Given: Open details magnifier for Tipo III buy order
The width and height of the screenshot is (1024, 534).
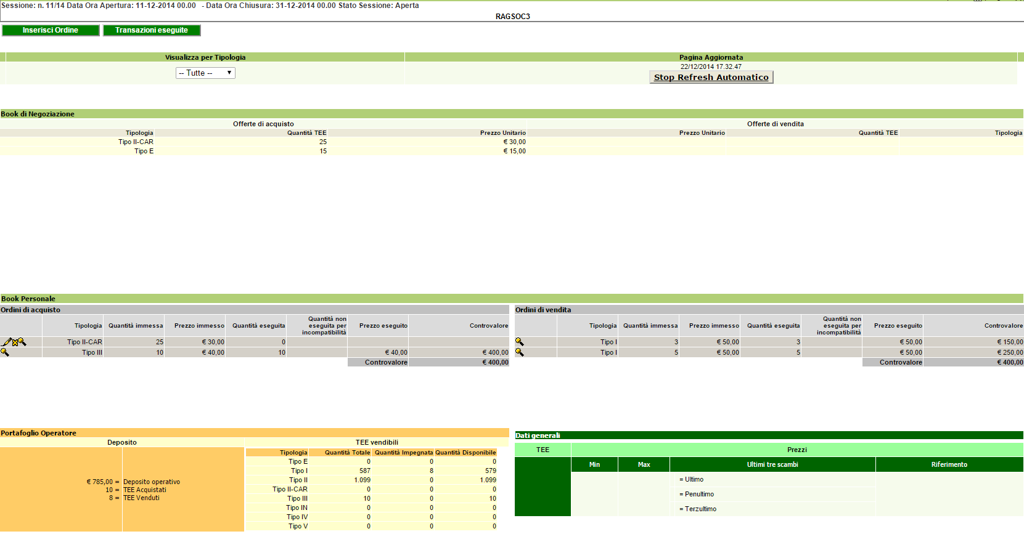Looking at the screenshot, I should pos(5,352).
